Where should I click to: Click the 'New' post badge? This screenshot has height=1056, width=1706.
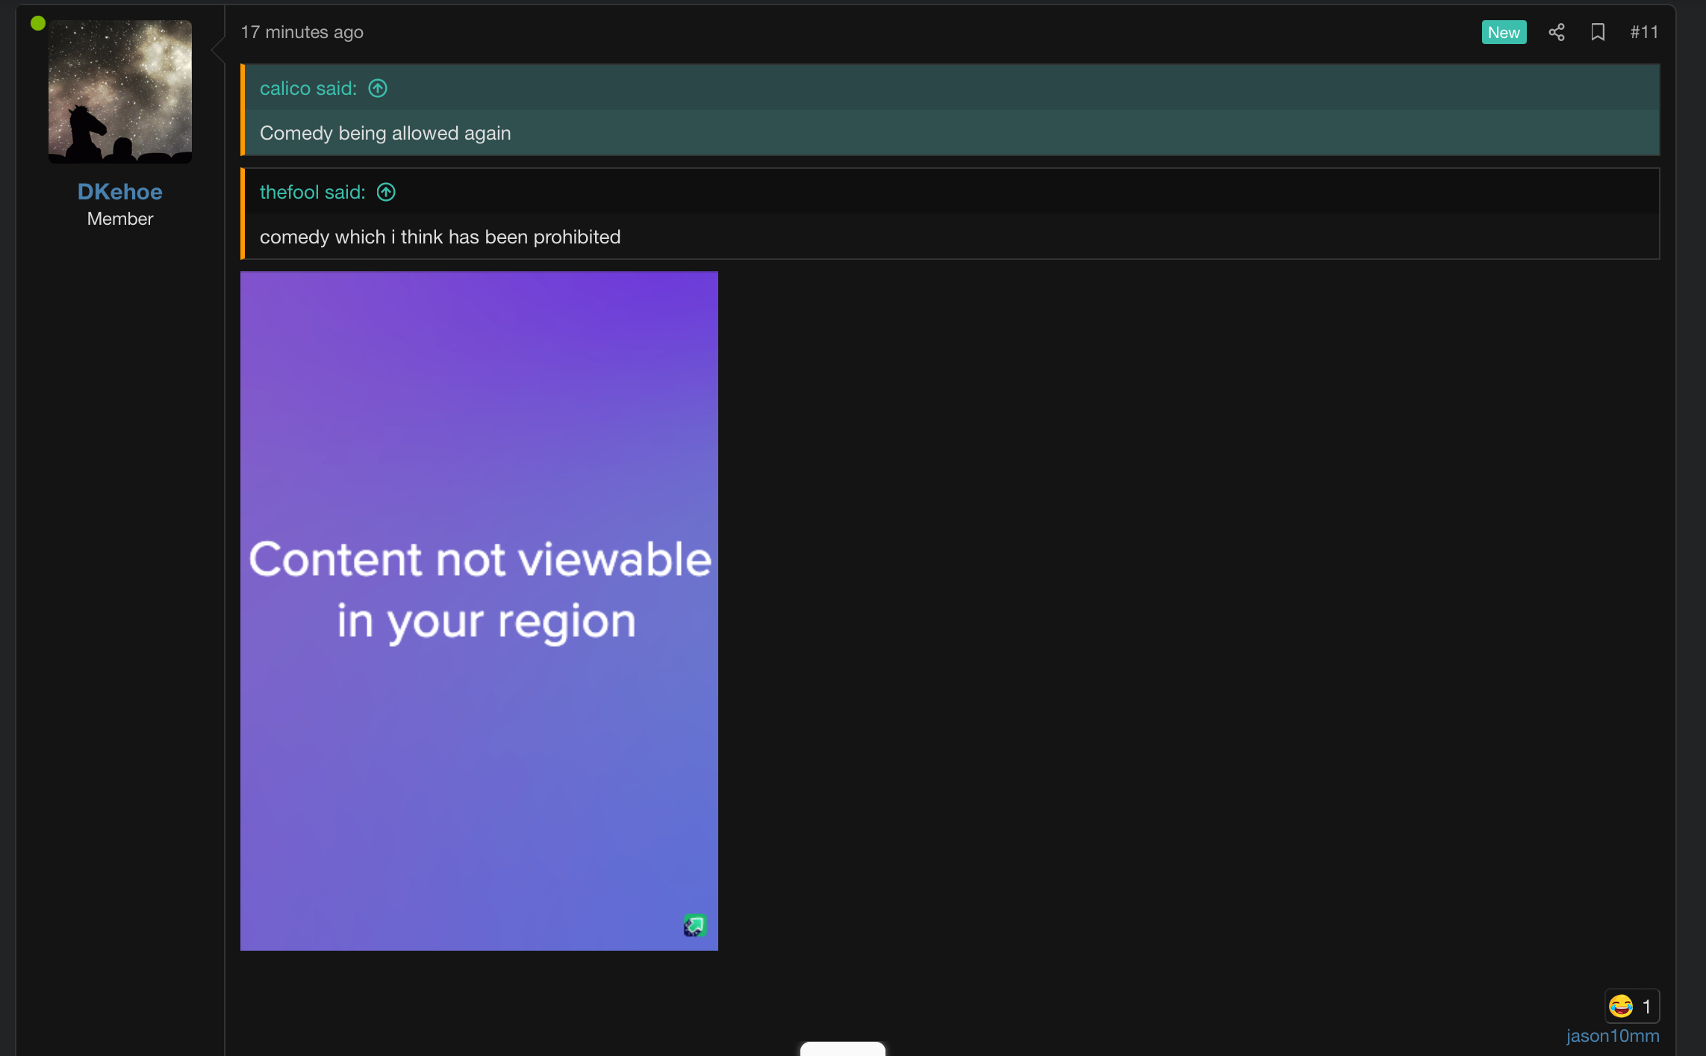(1504, 32)
